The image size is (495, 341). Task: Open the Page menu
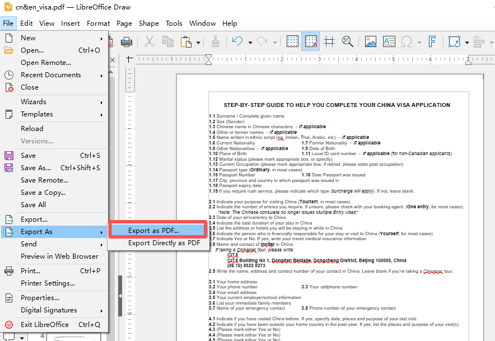[x=124, y=24]
